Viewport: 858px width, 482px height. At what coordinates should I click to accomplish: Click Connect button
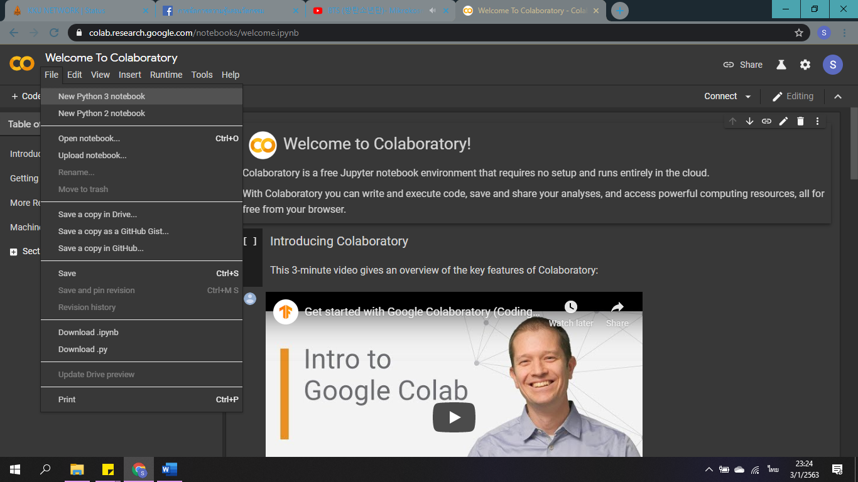pyautogui.click(x=720, y=96)
